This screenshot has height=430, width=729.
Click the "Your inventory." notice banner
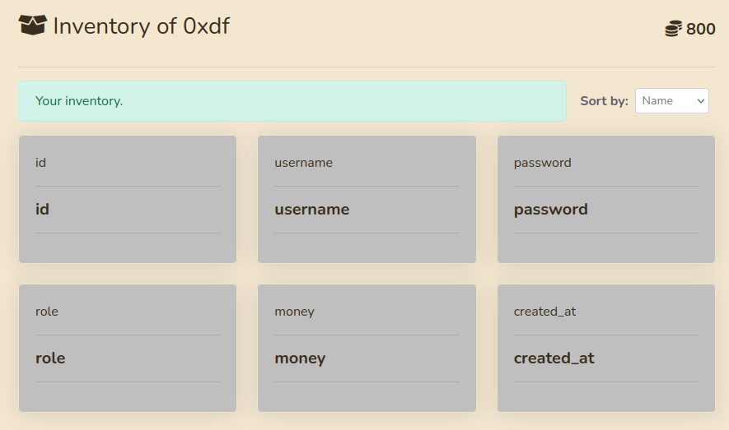coord(292,101)
